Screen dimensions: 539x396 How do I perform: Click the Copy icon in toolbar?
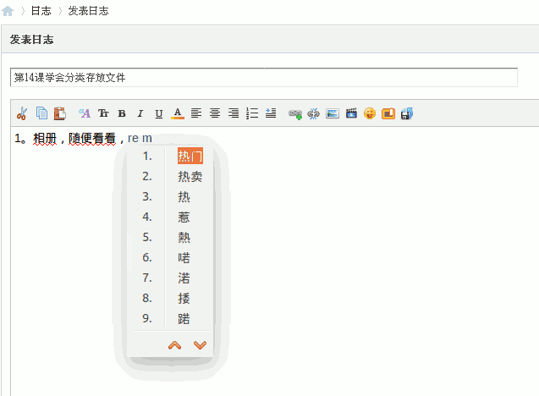tap(41, 113)
